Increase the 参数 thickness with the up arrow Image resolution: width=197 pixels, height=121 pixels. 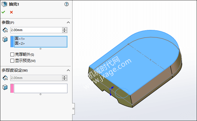[64, 29]
